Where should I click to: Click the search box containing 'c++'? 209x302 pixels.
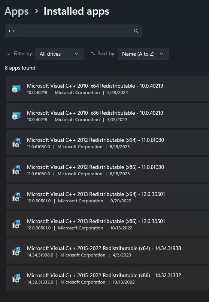(x=73, y=31)
